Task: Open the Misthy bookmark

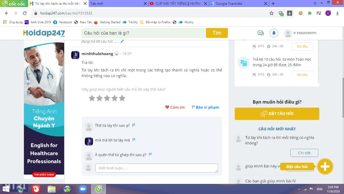Action: 186,22
